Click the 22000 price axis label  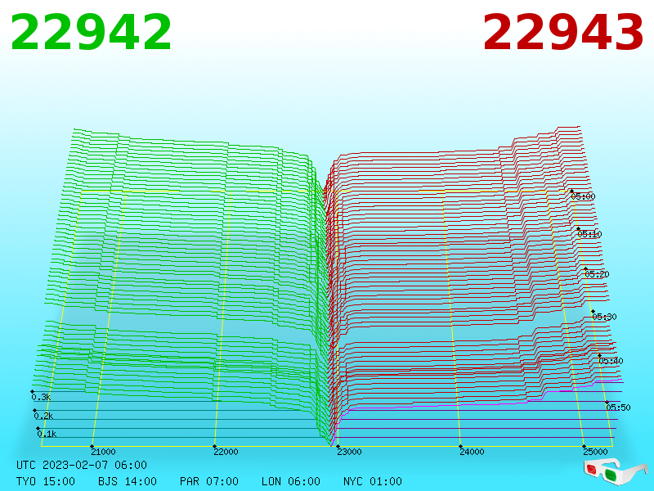226,452
